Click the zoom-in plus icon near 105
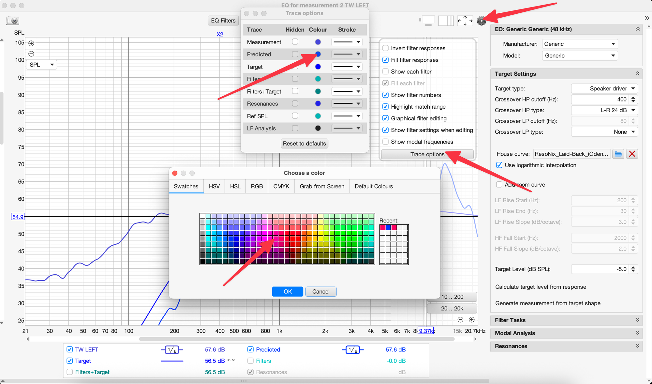The height and width of the screenshot is (384, 652). pyautogui.click(x=31, y=43)
